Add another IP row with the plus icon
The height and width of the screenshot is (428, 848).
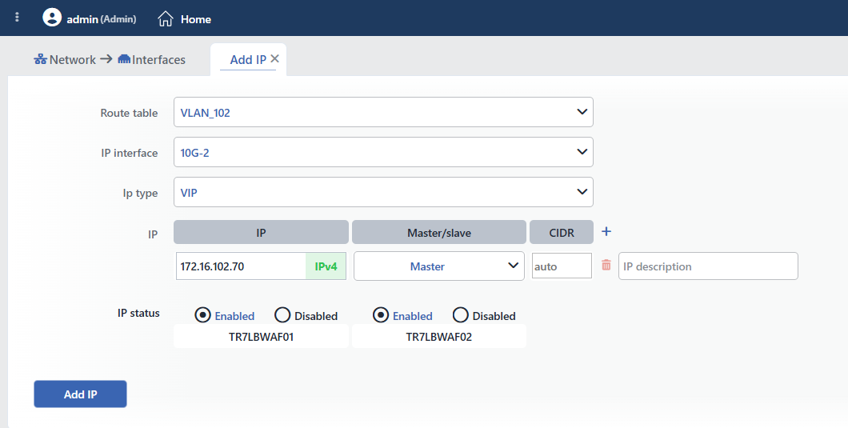[606, 231]
